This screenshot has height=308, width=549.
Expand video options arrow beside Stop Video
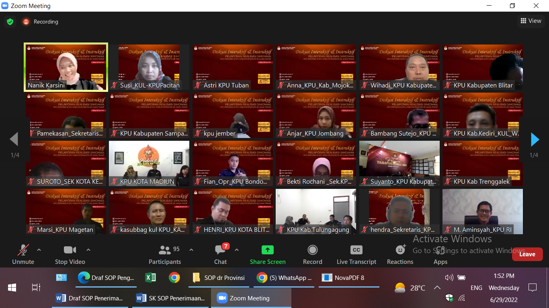(88, 250)
